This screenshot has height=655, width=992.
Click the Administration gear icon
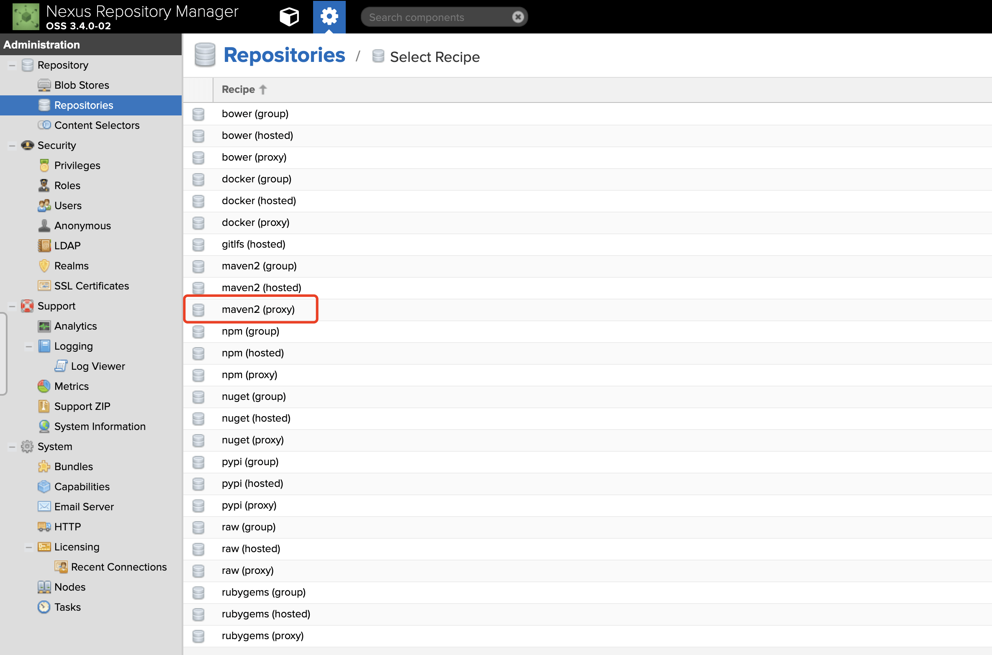(329, 17)
